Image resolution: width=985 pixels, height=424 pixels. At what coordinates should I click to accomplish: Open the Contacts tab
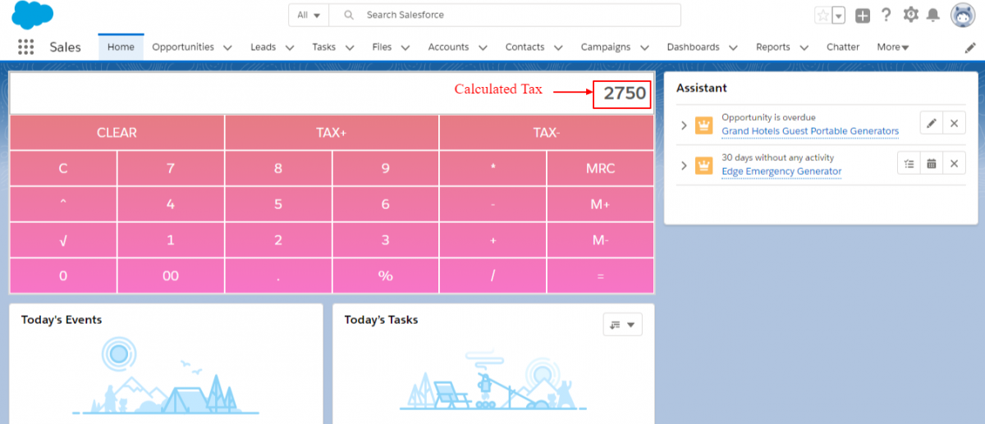pos(525,48)
